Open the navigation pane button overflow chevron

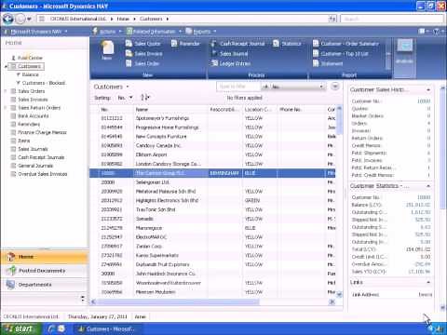(83, 299)
